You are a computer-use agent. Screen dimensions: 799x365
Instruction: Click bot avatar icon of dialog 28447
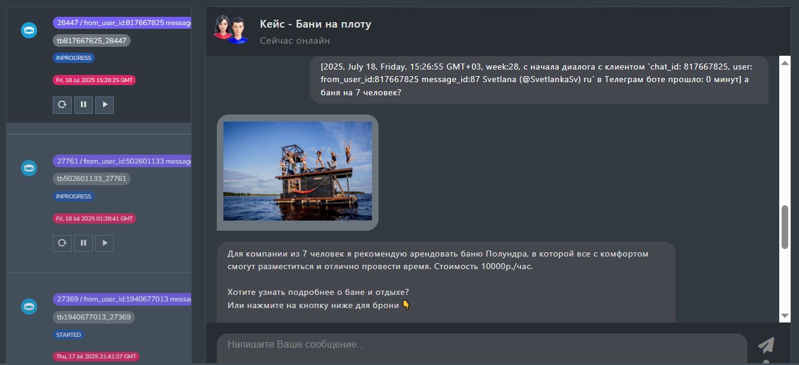click(x=29, y=30)
